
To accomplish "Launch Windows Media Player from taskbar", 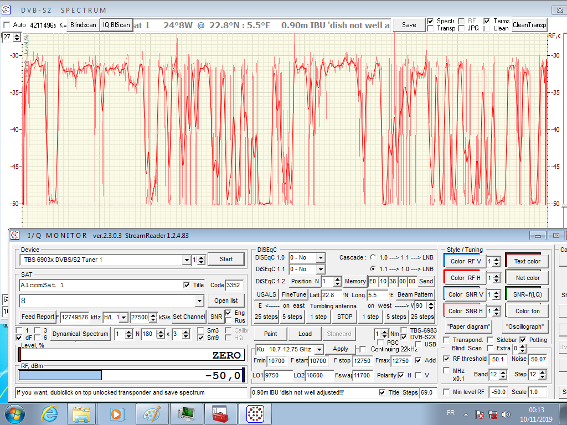I will (x=116, y=413).
